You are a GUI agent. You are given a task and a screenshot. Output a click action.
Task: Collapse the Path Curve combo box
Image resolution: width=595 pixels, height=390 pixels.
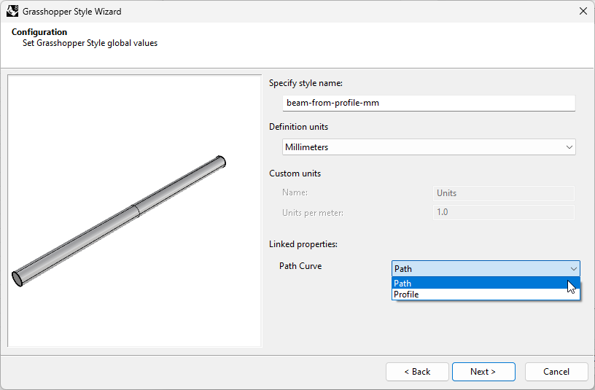(x=486, y=268)
